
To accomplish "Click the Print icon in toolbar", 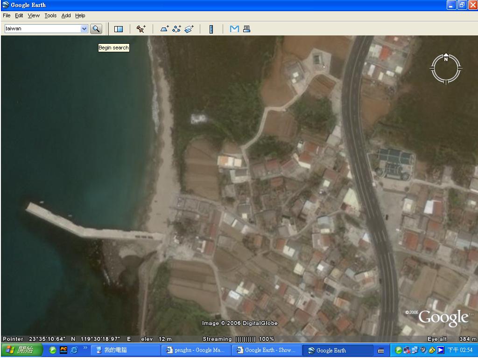I will point(246,29).
